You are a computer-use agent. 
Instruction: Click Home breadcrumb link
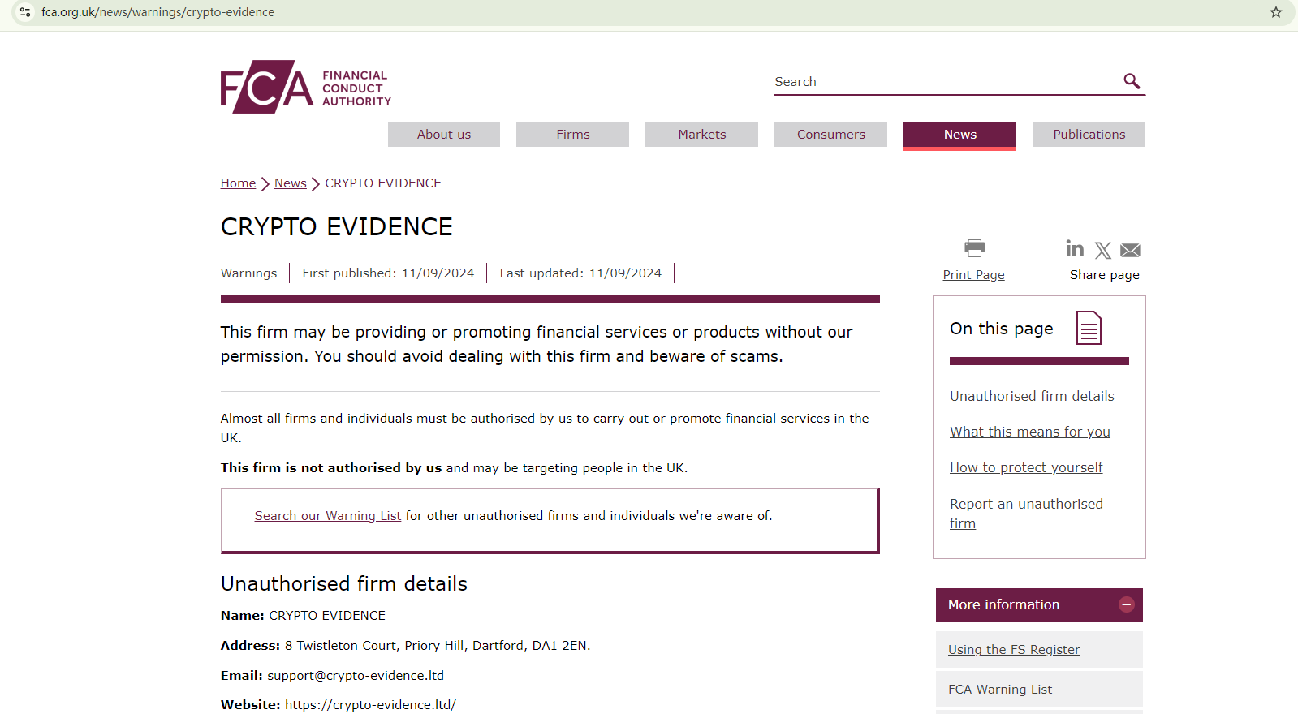tap(238, 183)
